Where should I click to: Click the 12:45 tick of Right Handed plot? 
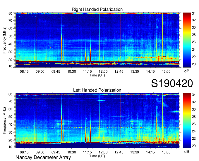click(119, 71)
